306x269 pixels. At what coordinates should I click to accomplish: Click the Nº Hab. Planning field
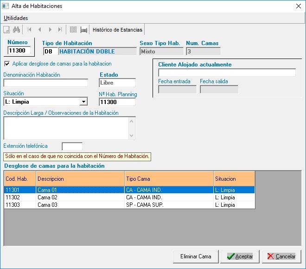point(117,102)
